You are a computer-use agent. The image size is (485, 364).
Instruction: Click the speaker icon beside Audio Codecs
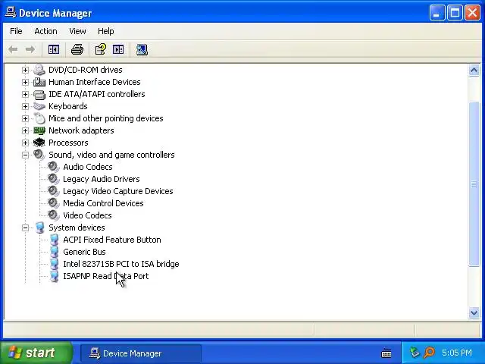coord(54,167)
